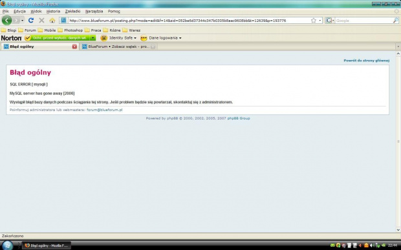
Task: Click the Błąd ogólny error heading
Action: pyautogui.click(x=30, y=72)
